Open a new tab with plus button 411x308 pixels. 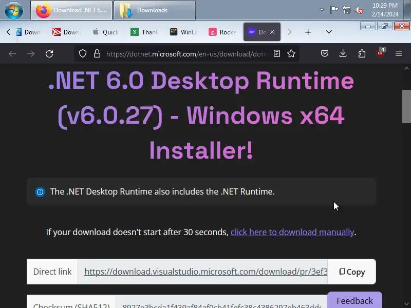pyautogui.click(x=308, y=32)
